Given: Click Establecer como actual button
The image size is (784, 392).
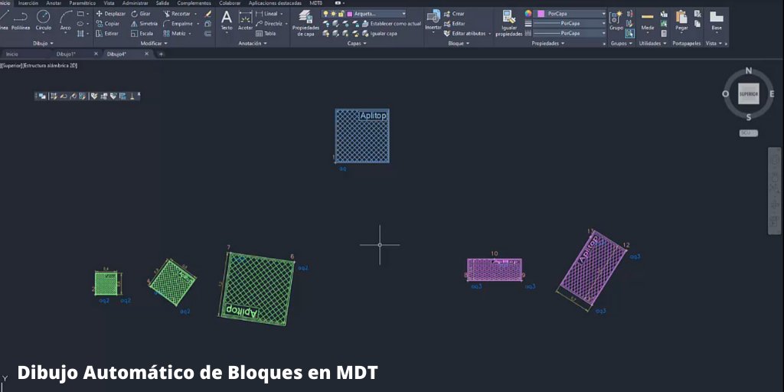Looking at the screenshot, I should point(391,24).
